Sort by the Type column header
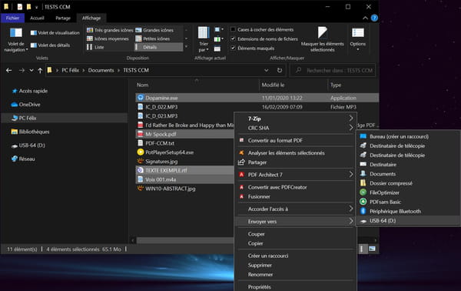This screenshot has width=461, height=291. 336,85
